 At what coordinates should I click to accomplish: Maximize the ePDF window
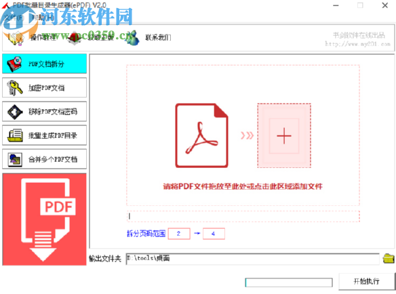tap(360, 5)
